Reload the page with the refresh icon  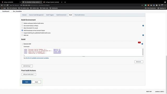pos(8,5)
